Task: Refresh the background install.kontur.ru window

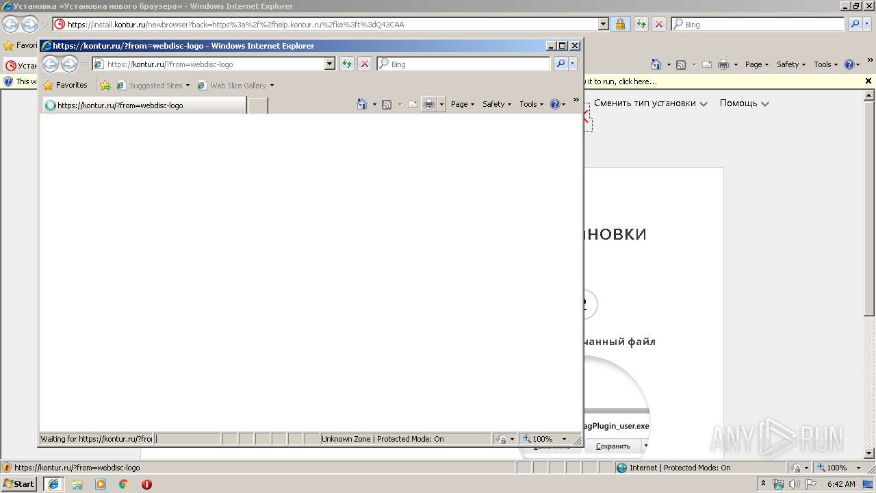Action: 641,24
